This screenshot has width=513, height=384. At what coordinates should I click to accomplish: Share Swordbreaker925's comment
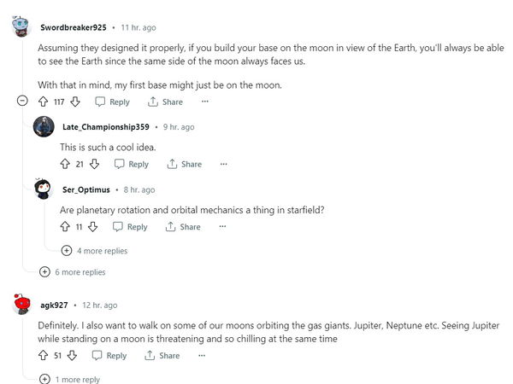point(165,102)
